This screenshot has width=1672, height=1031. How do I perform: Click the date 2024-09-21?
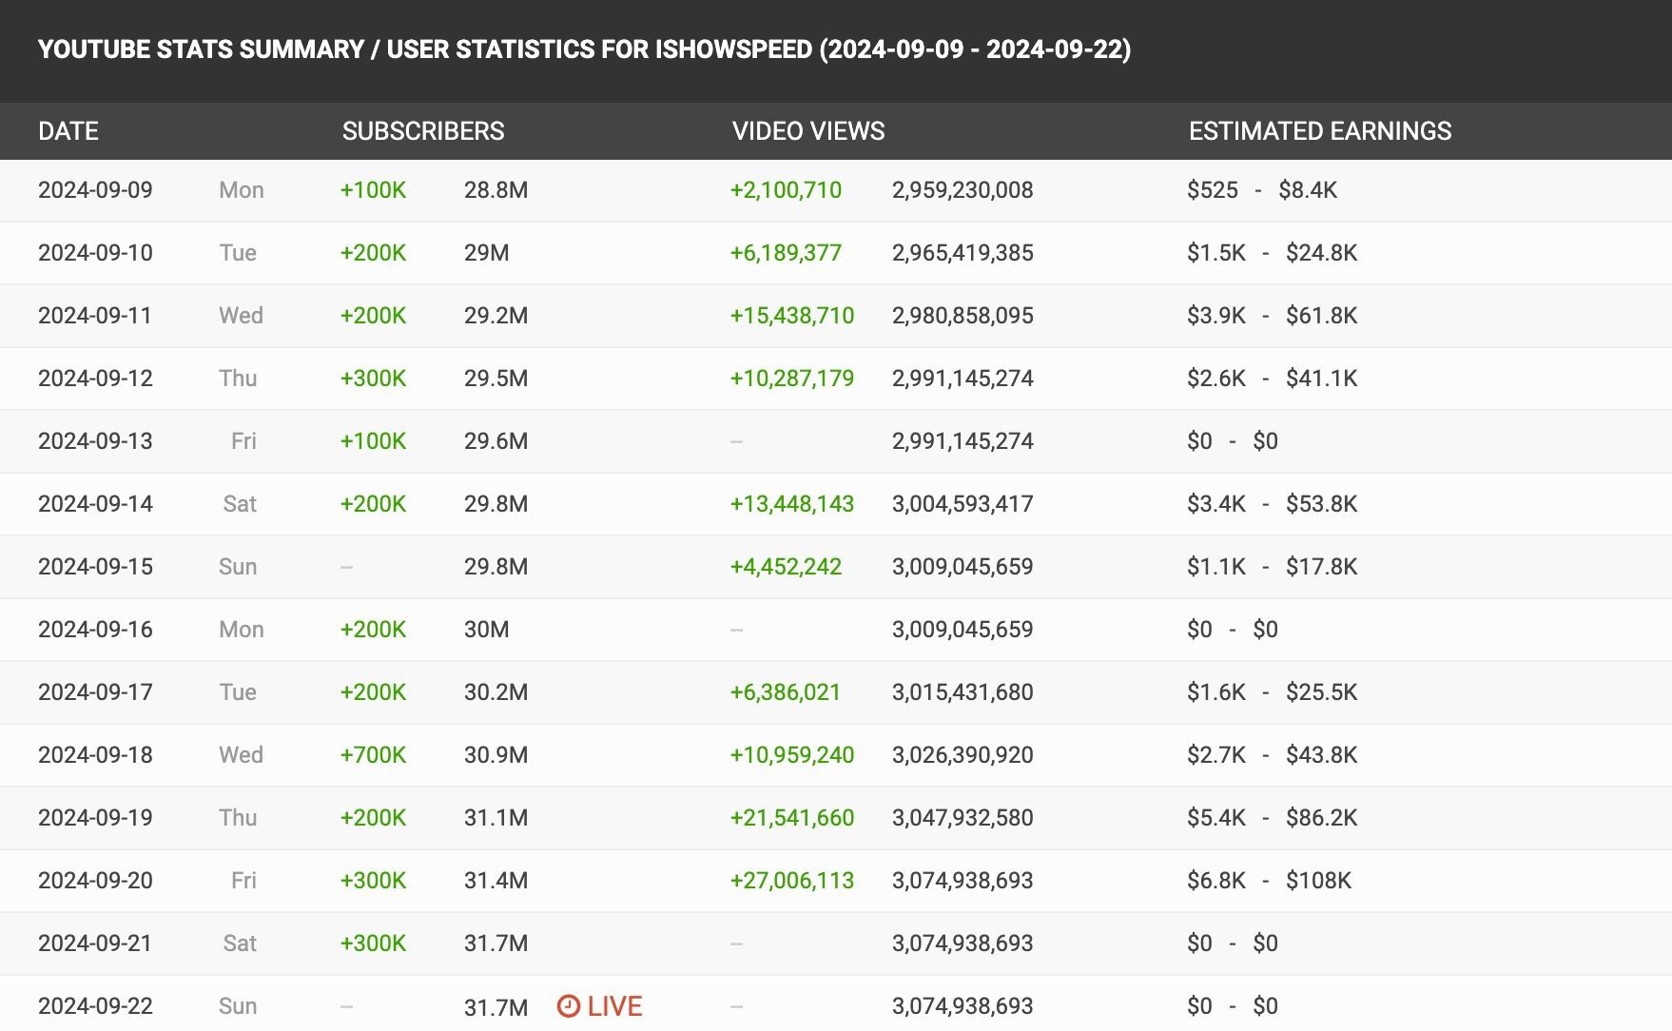click(x=95, y=943)
